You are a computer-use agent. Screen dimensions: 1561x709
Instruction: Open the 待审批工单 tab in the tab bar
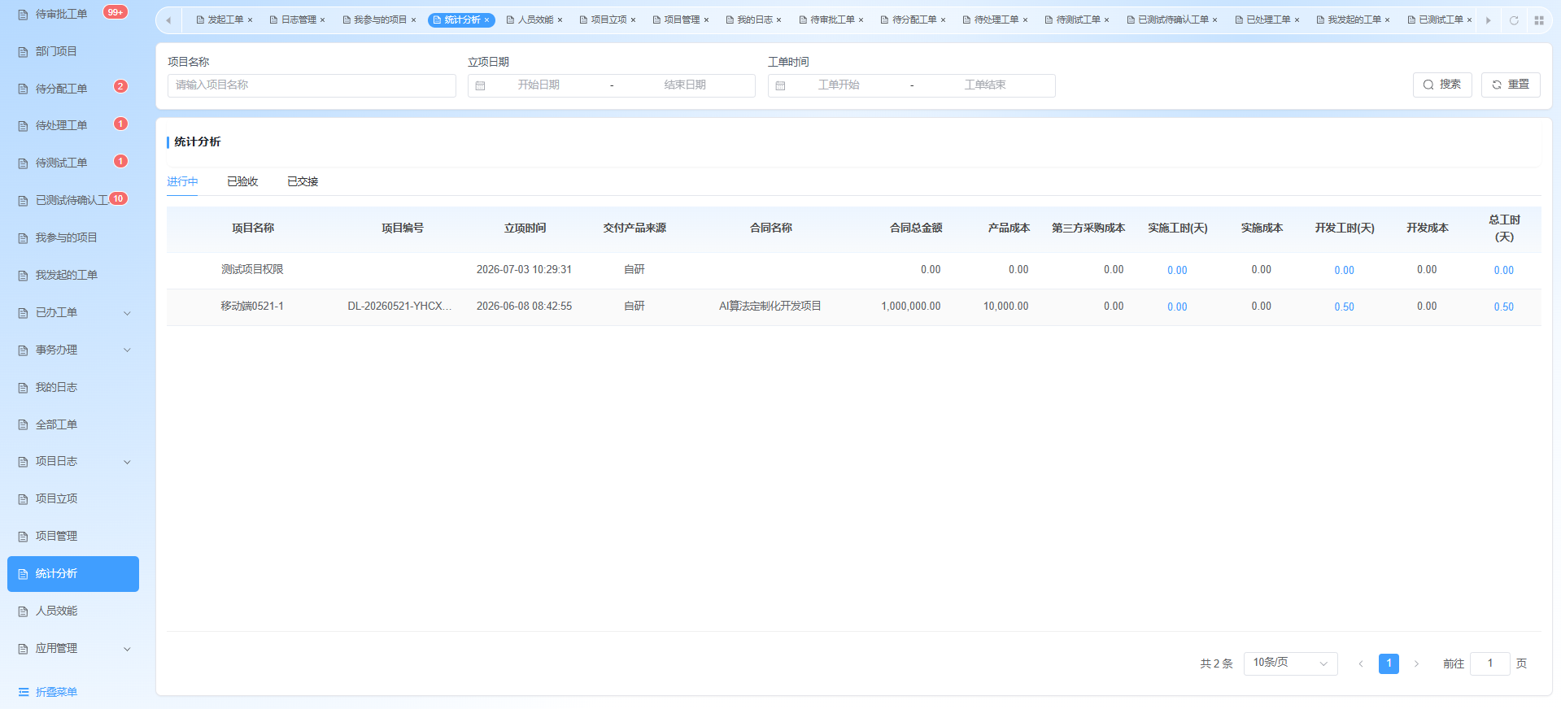tap(832, 20)
